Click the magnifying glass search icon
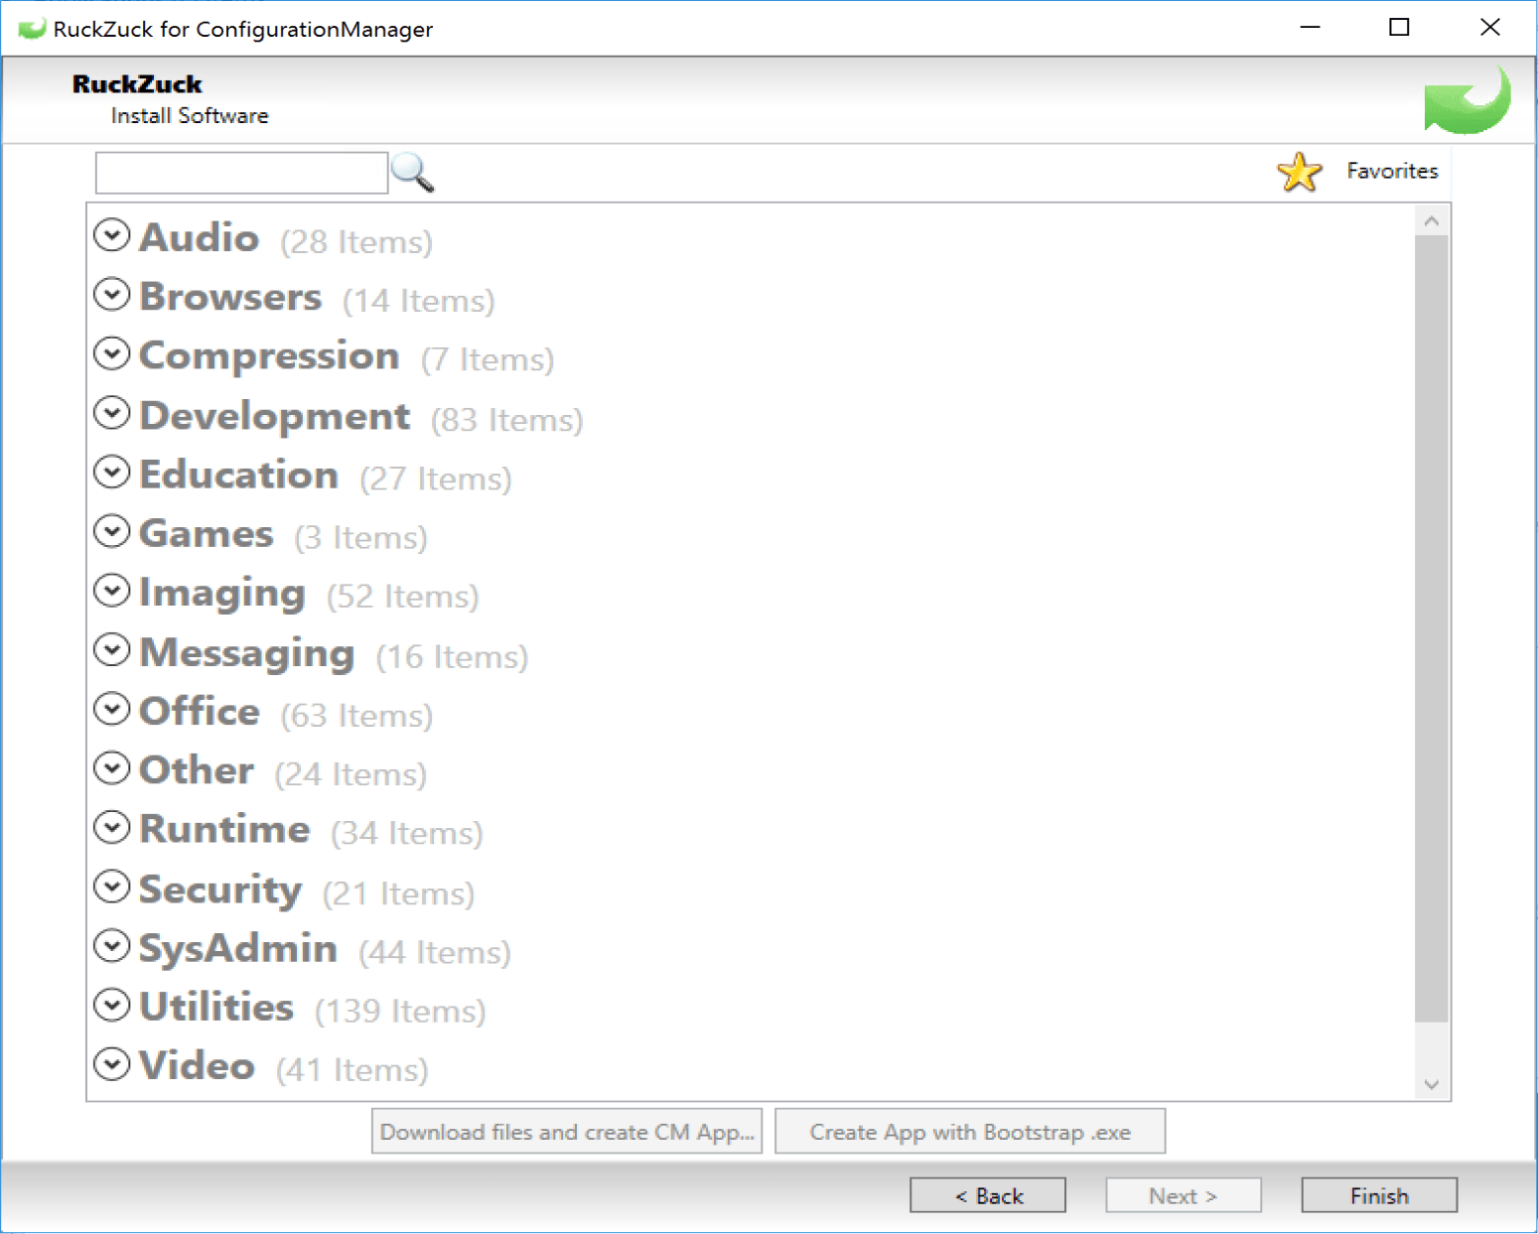The width and height of the screenshot is (1538, 1234). pos(412,173)
